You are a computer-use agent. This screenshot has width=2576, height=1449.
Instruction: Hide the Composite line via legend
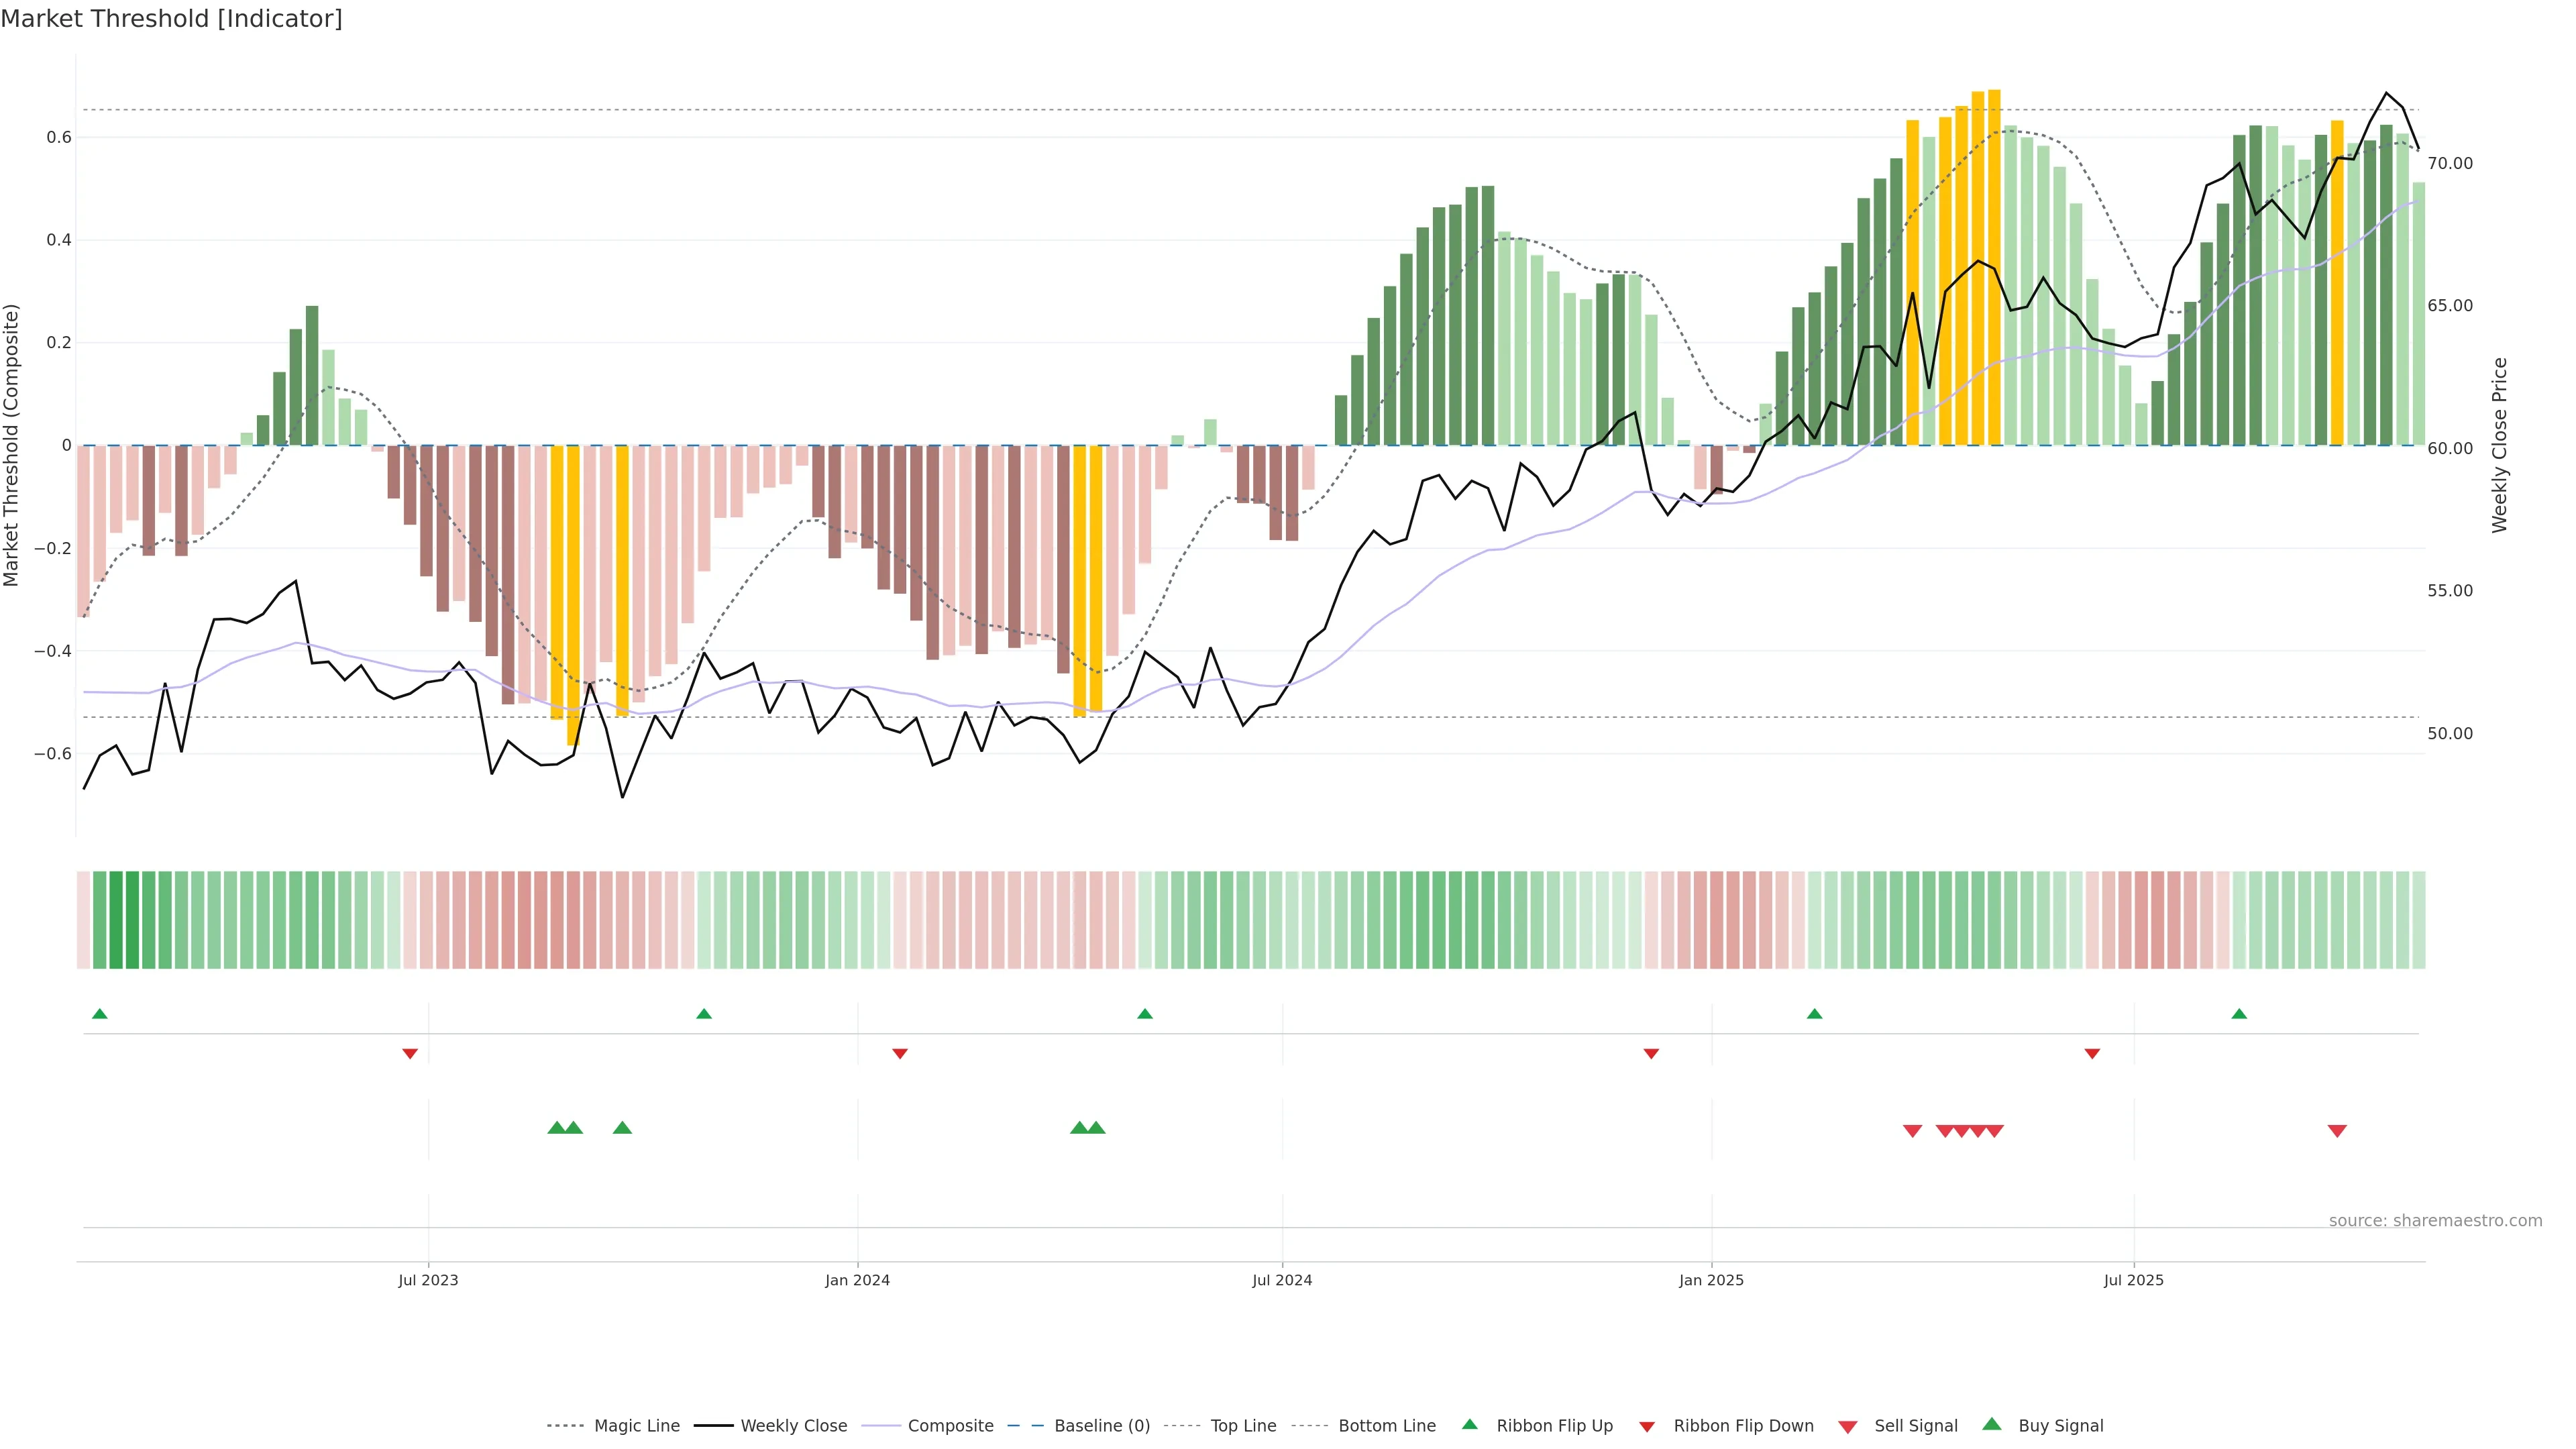point(950,1426)
